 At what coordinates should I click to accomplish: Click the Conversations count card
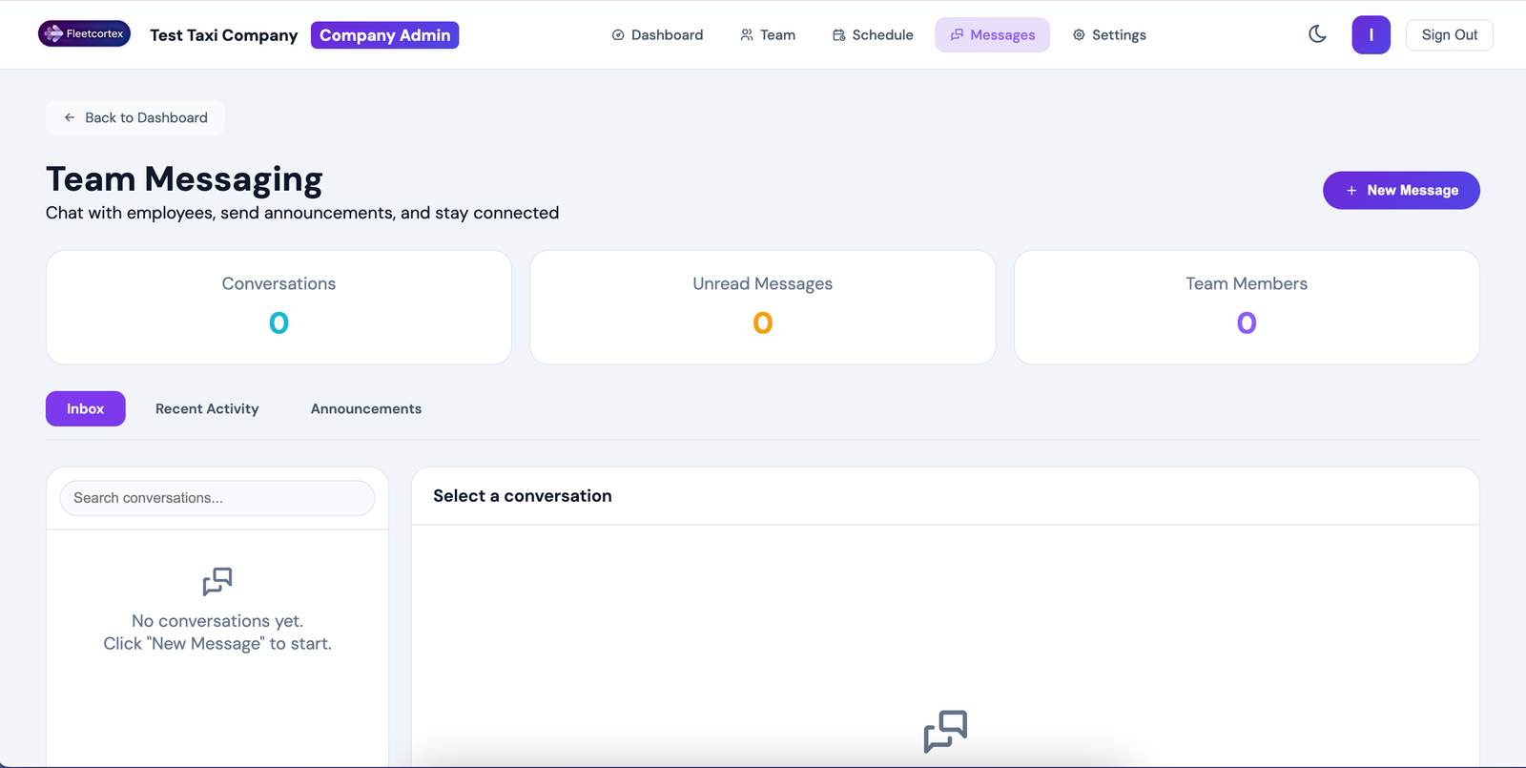coord(278,307)
